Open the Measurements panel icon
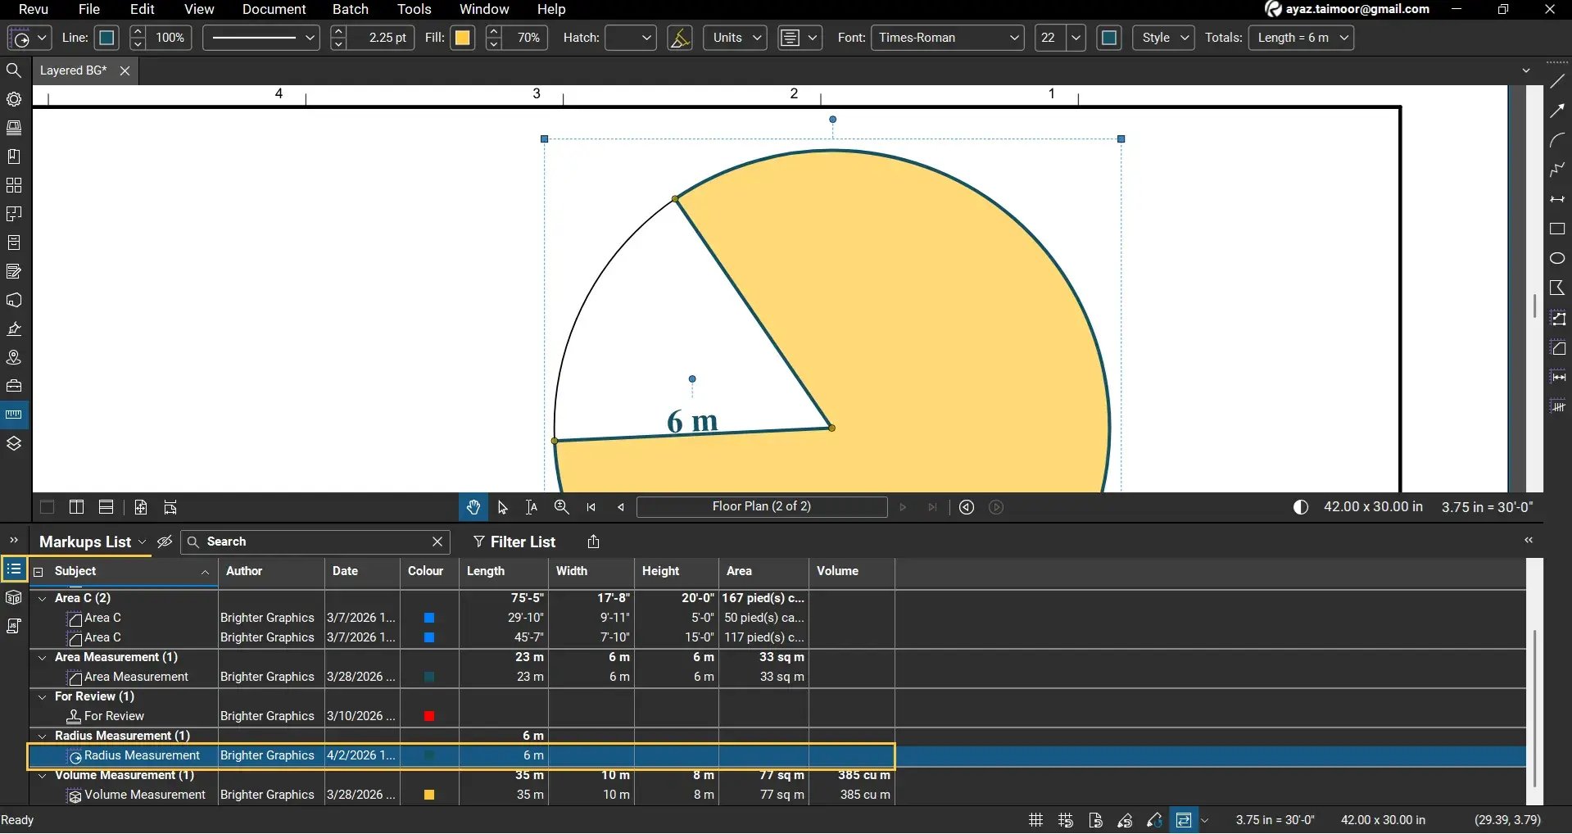Viewport: 1572px width, 834px height. (14, 414)
